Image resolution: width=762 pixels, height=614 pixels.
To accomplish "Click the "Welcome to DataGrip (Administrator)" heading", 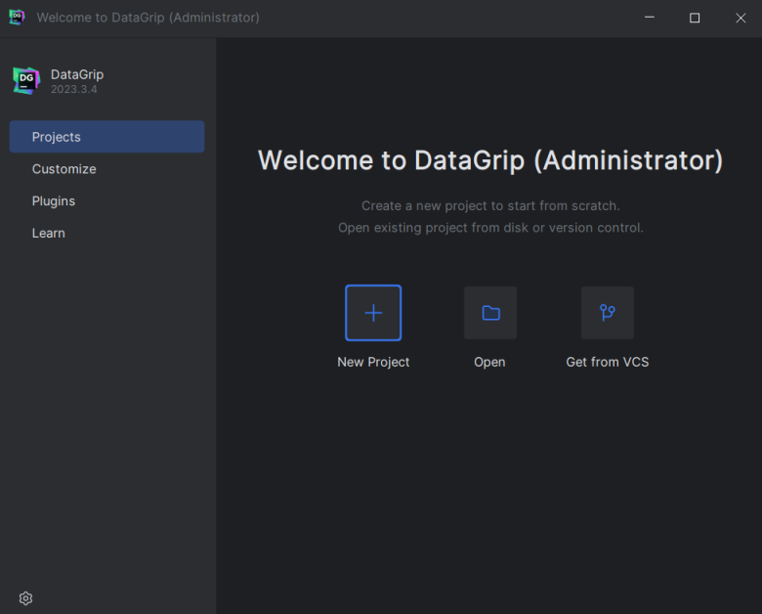I will (490, 161).
